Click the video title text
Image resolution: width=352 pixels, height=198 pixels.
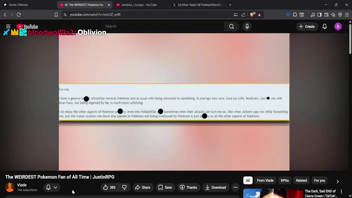point(60,177)
